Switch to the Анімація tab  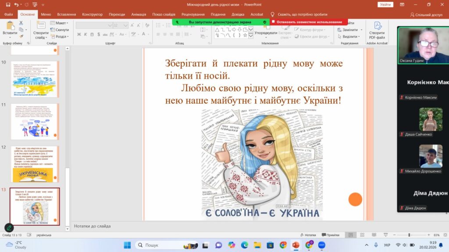point(139,14)
